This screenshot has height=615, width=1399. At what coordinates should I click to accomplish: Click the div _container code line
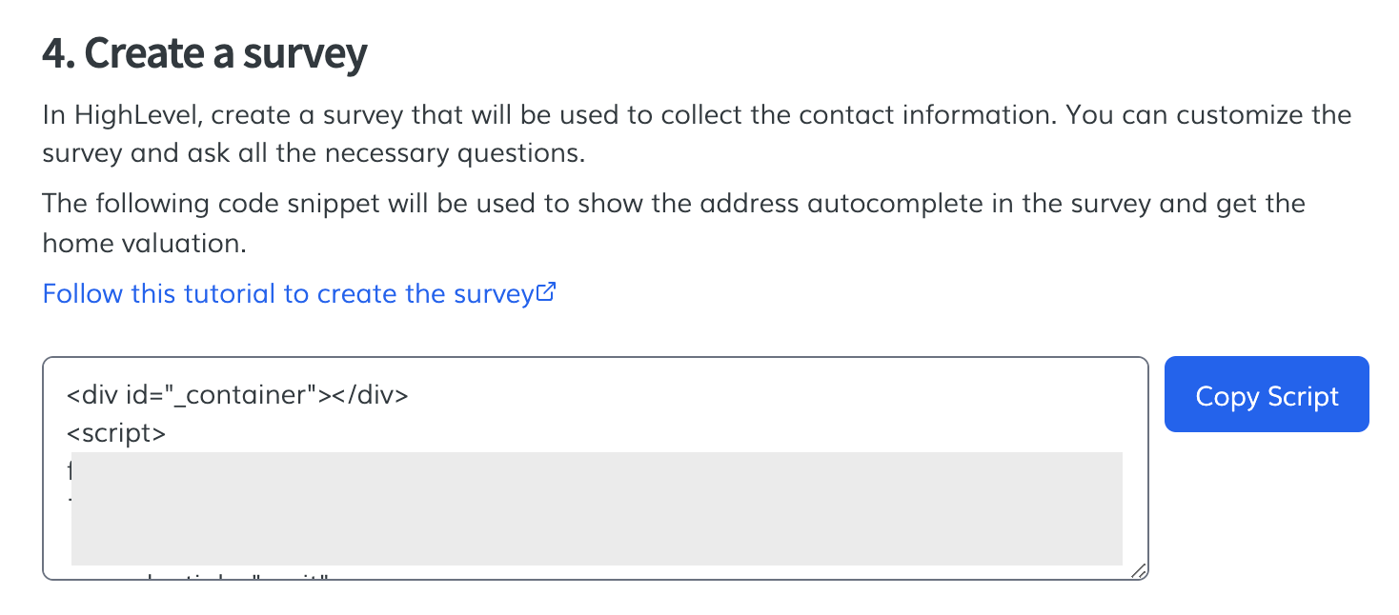[x=237, y=395]
